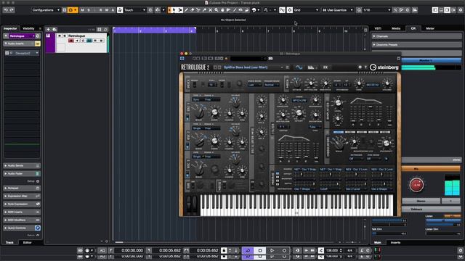Toggle global Mute M button in toolbar
465x261 pixels.
click(82, 10)
